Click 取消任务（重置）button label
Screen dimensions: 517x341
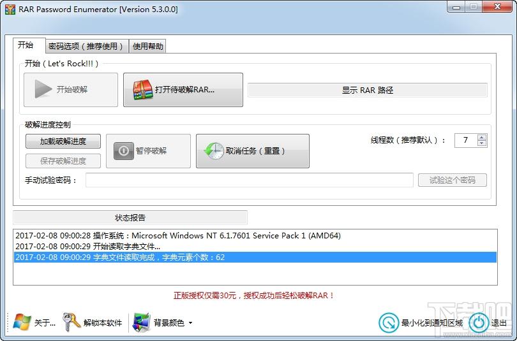coord(256,151)
